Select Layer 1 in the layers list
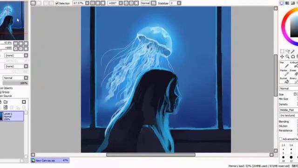The image size is (298, 168). click(x=12, y=116)
